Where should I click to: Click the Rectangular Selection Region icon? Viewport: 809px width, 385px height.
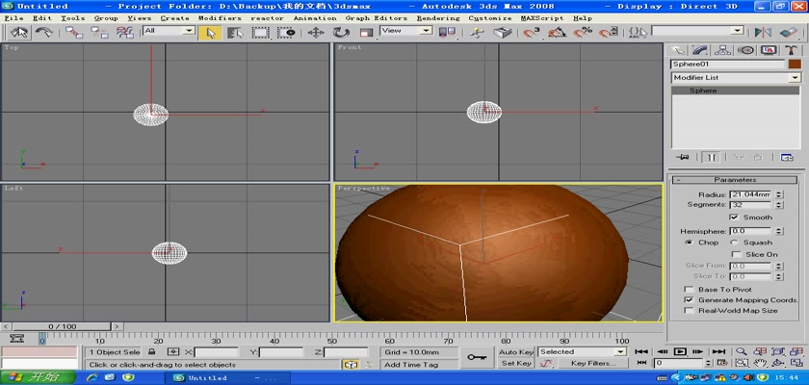click(x=261, y=32)
